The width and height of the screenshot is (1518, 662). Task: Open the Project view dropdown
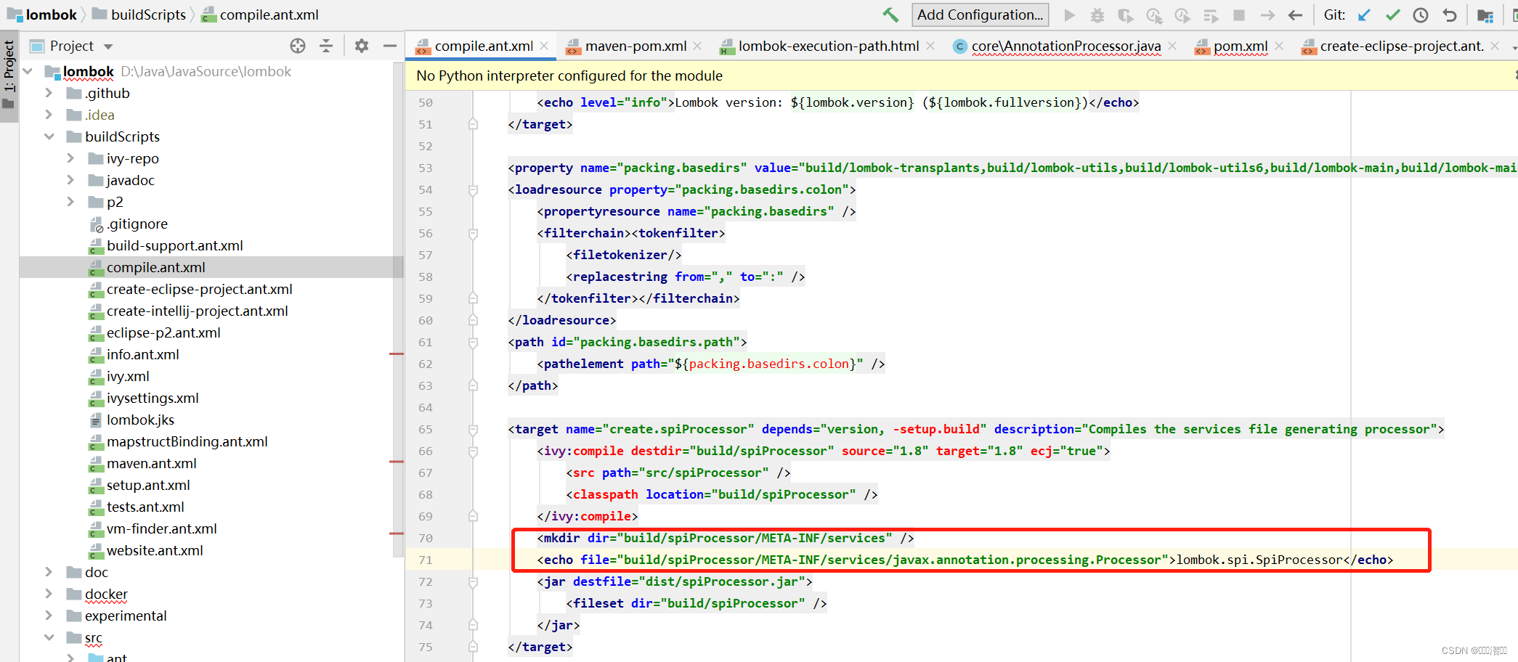[x=108, y=46]
